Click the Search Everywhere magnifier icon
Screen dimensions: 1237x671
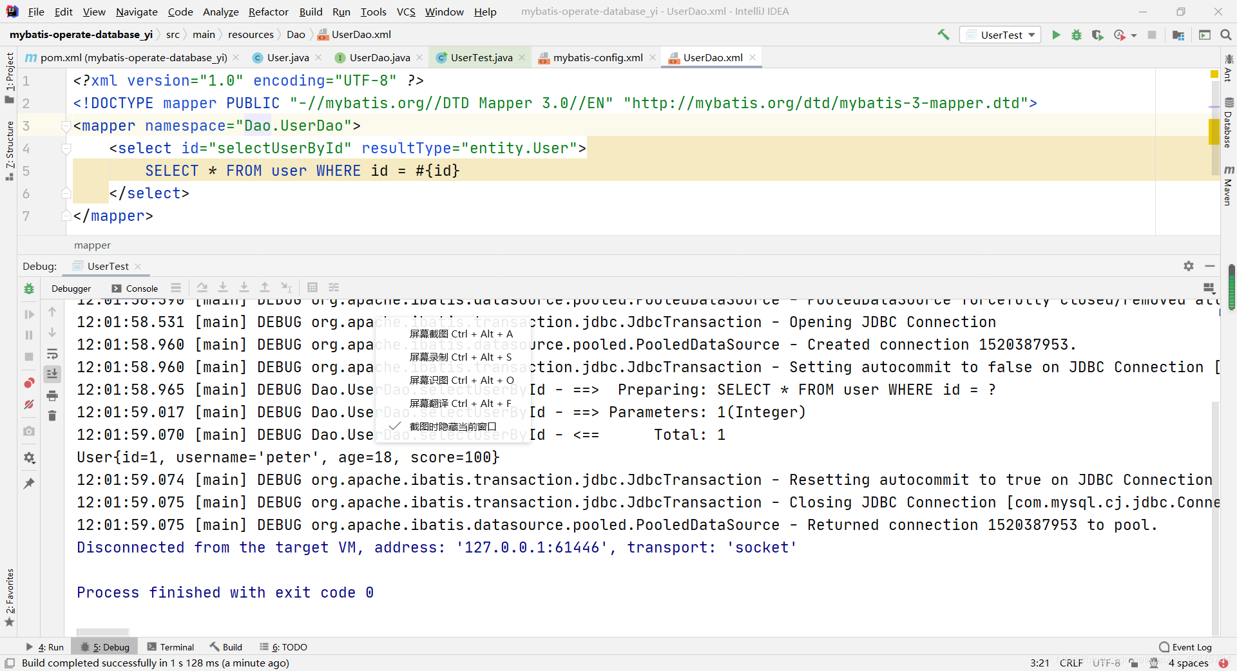coord(1225,35)
